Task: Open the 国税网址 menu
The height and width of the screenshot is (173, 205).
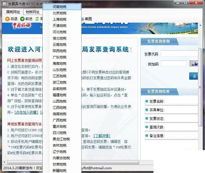Action: [x=13, y=12]
